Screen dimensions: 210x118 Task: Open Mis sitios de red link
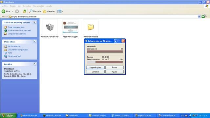tap(14, 56)
